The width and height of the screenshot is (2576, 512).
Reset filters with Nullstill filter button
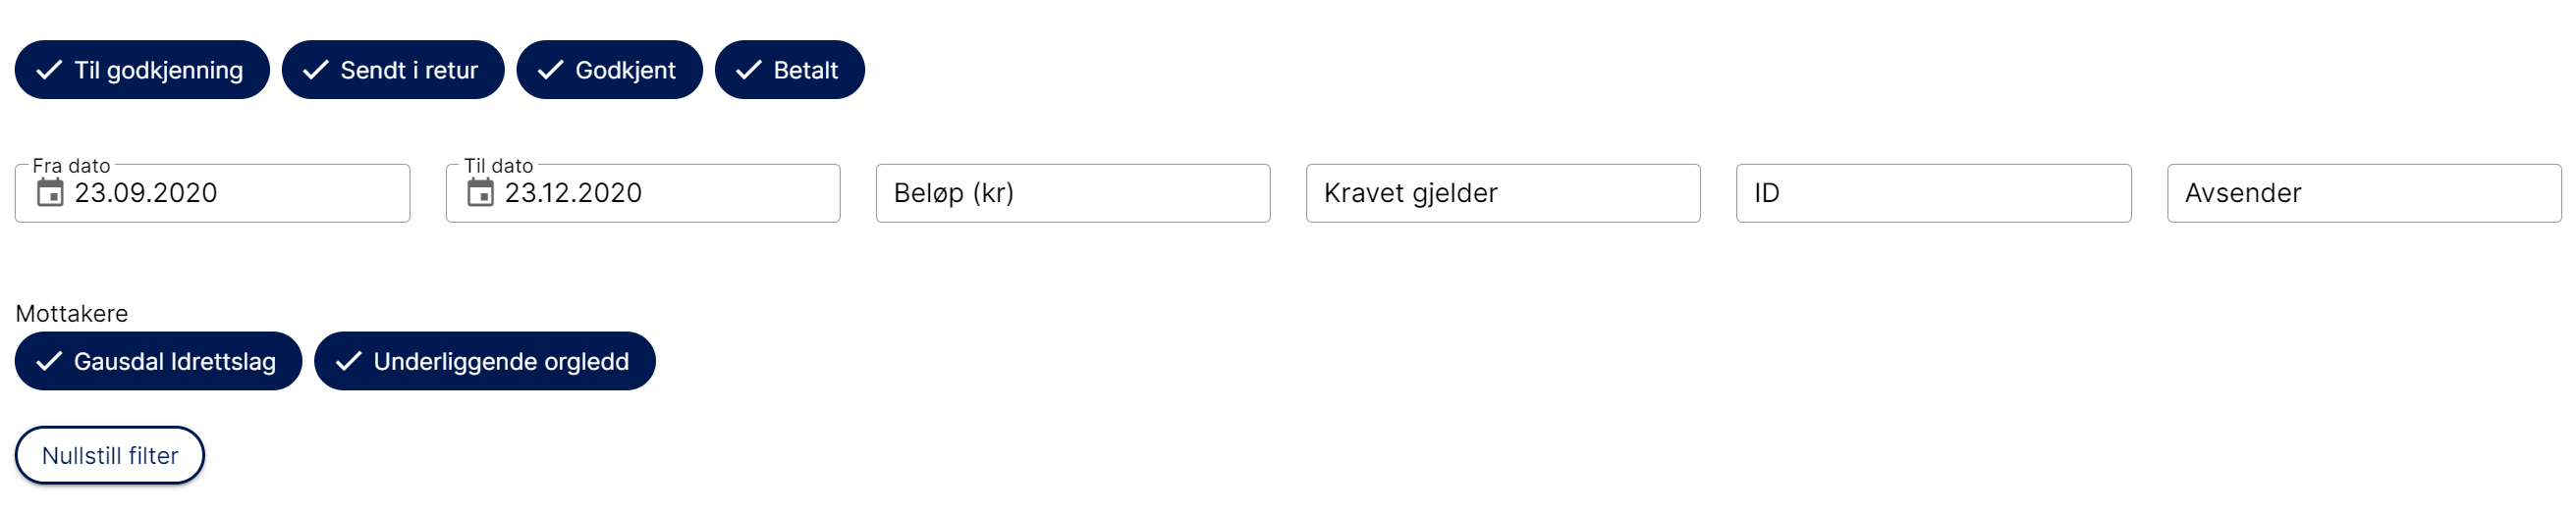[x=110, y=455]
